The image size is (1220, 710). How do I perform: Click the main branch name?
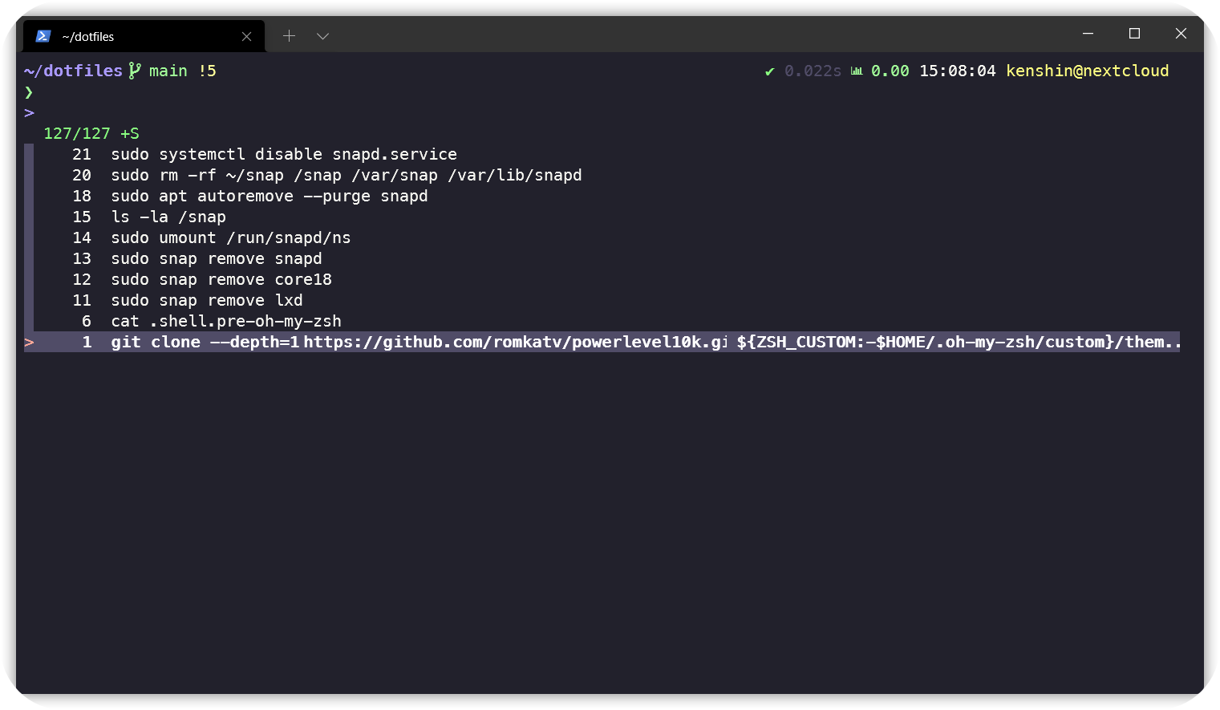[168, 71]
